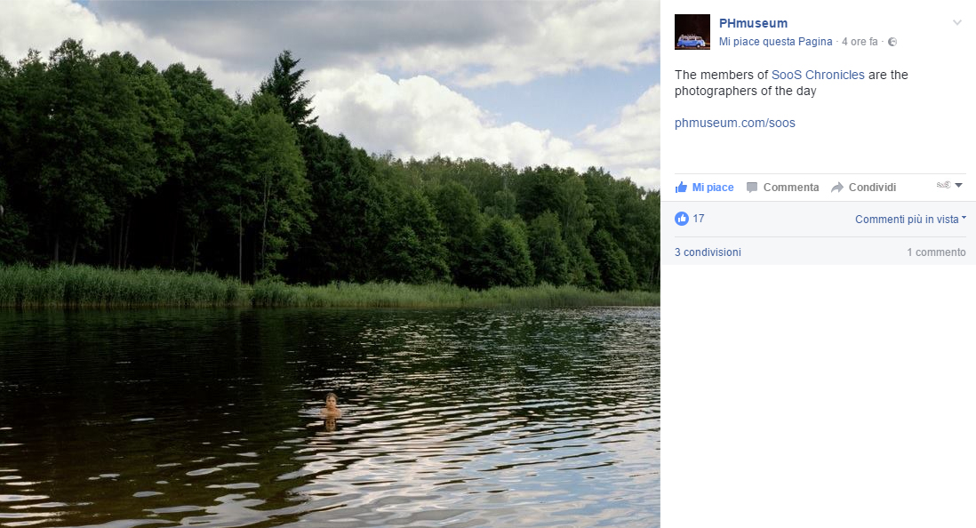Expand the Commenti più in vista sort dropdown

point(910,220)
